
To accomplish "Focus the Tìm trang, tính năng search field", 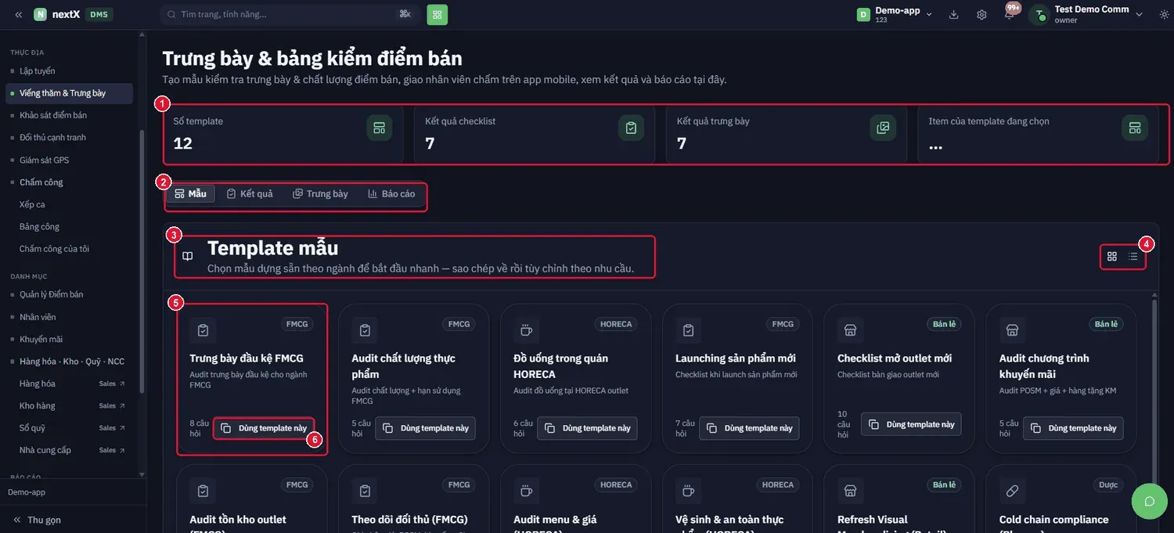I will tap(290, 14).
